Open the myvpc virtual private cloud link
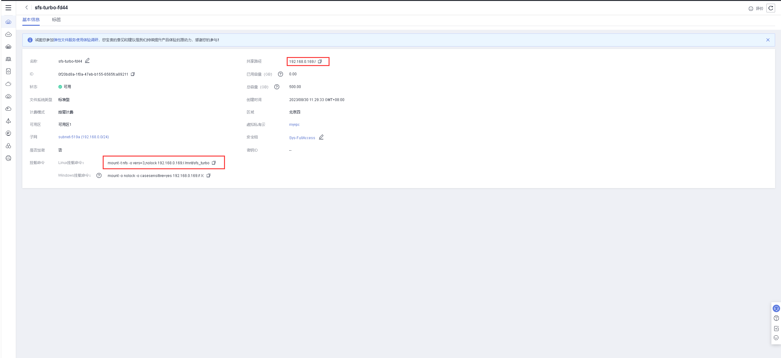Viewport: 781px width, 358px height. click(294, 125)
